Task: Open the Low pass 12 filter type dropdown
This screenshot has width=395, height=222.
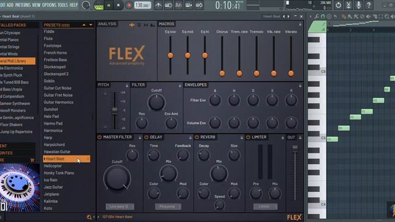Action: [120, 207]
